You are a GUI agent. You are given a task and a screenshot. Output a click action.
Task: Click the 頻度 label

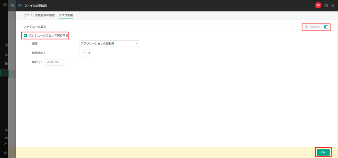click(x=35, y=44)
